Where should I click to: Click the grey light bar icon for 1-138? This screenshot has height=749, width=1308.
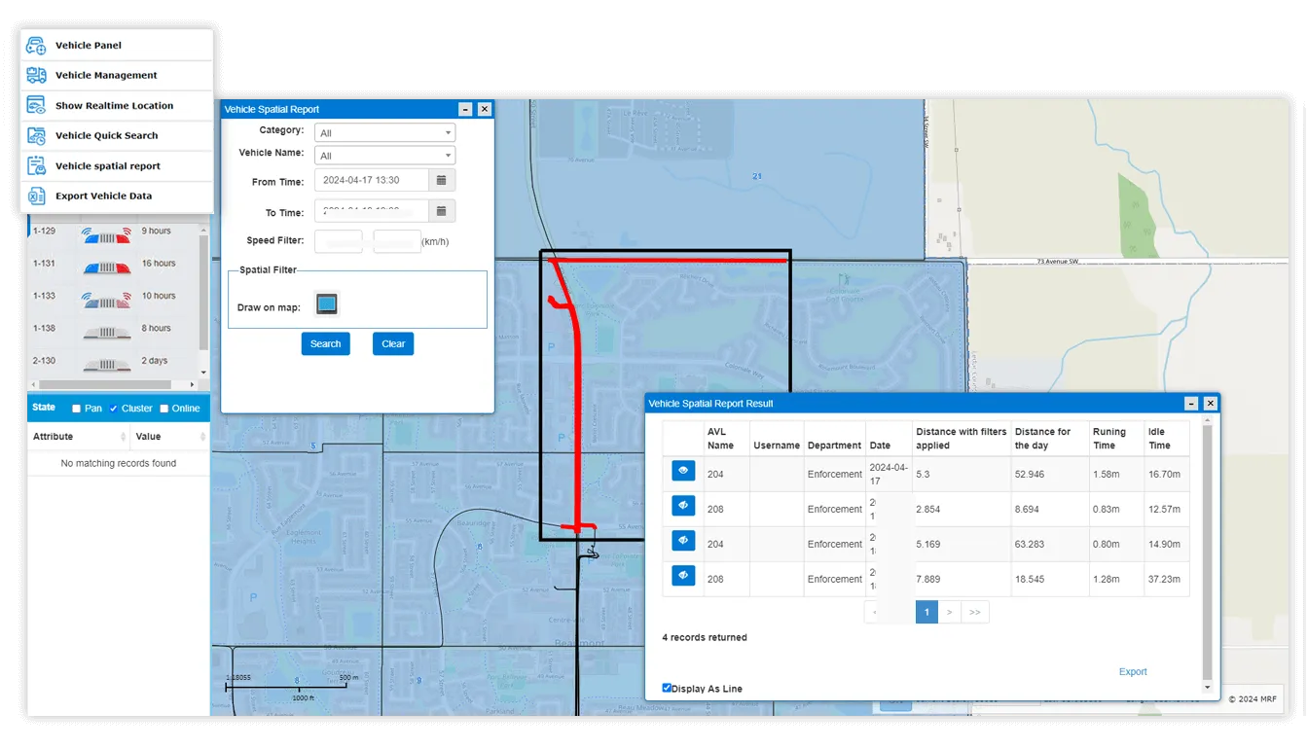106,331
